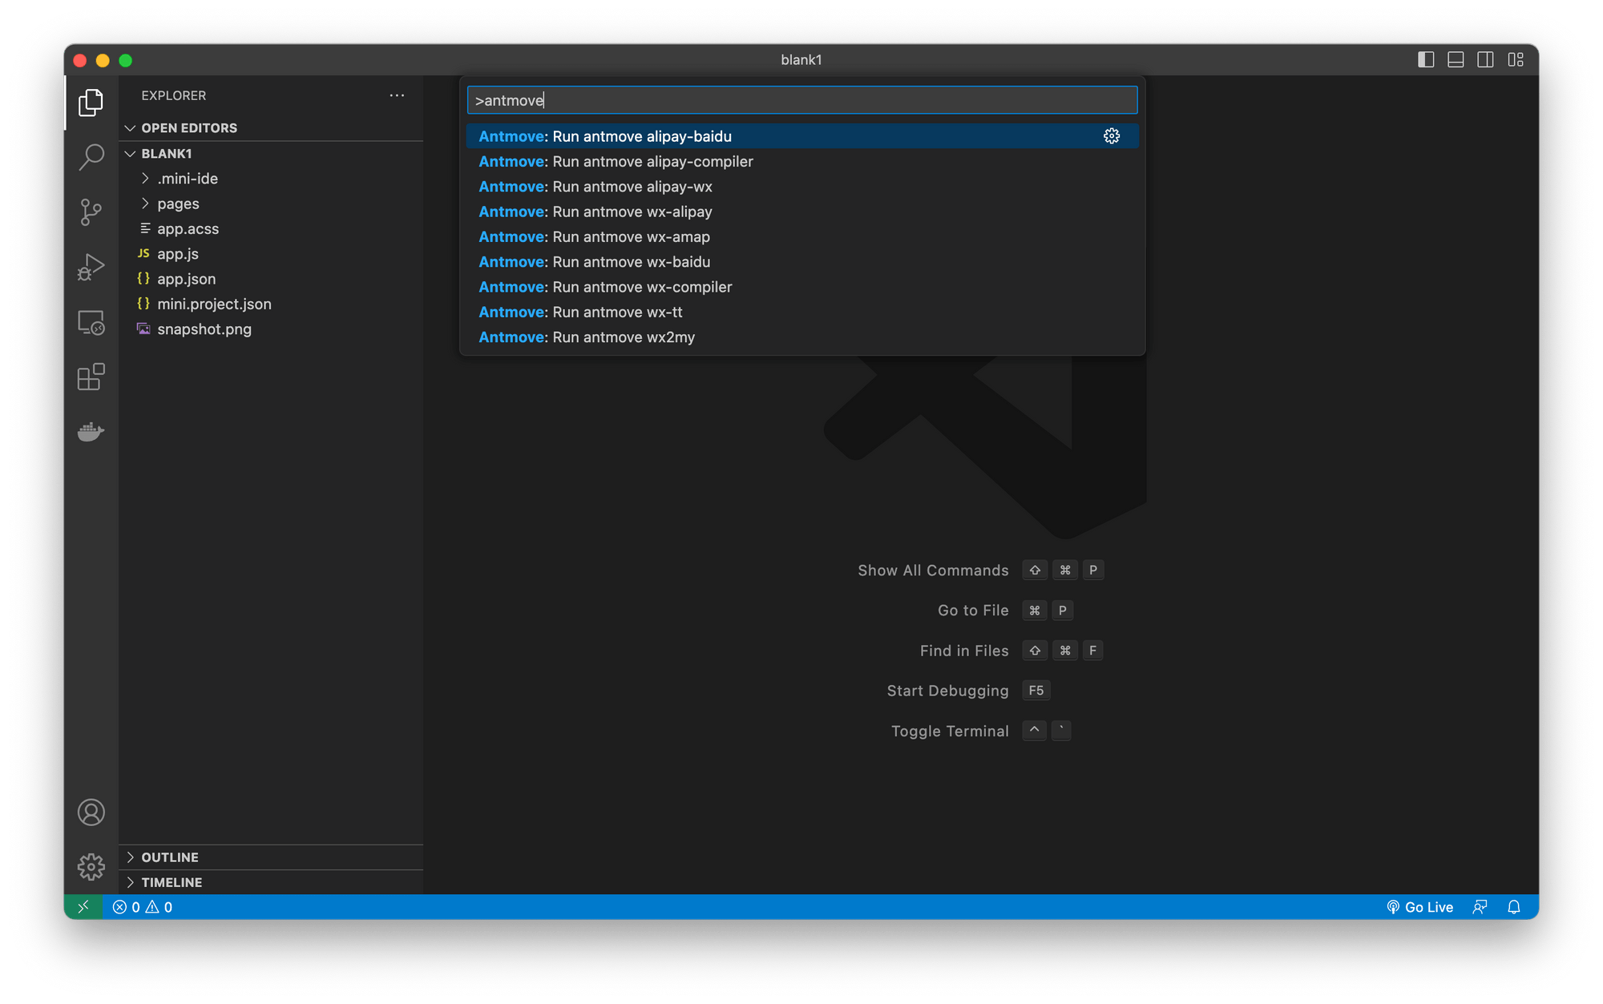Show errors and warnings in status bar
The image size is (1603, 1004).
click(x=143, y=907)
